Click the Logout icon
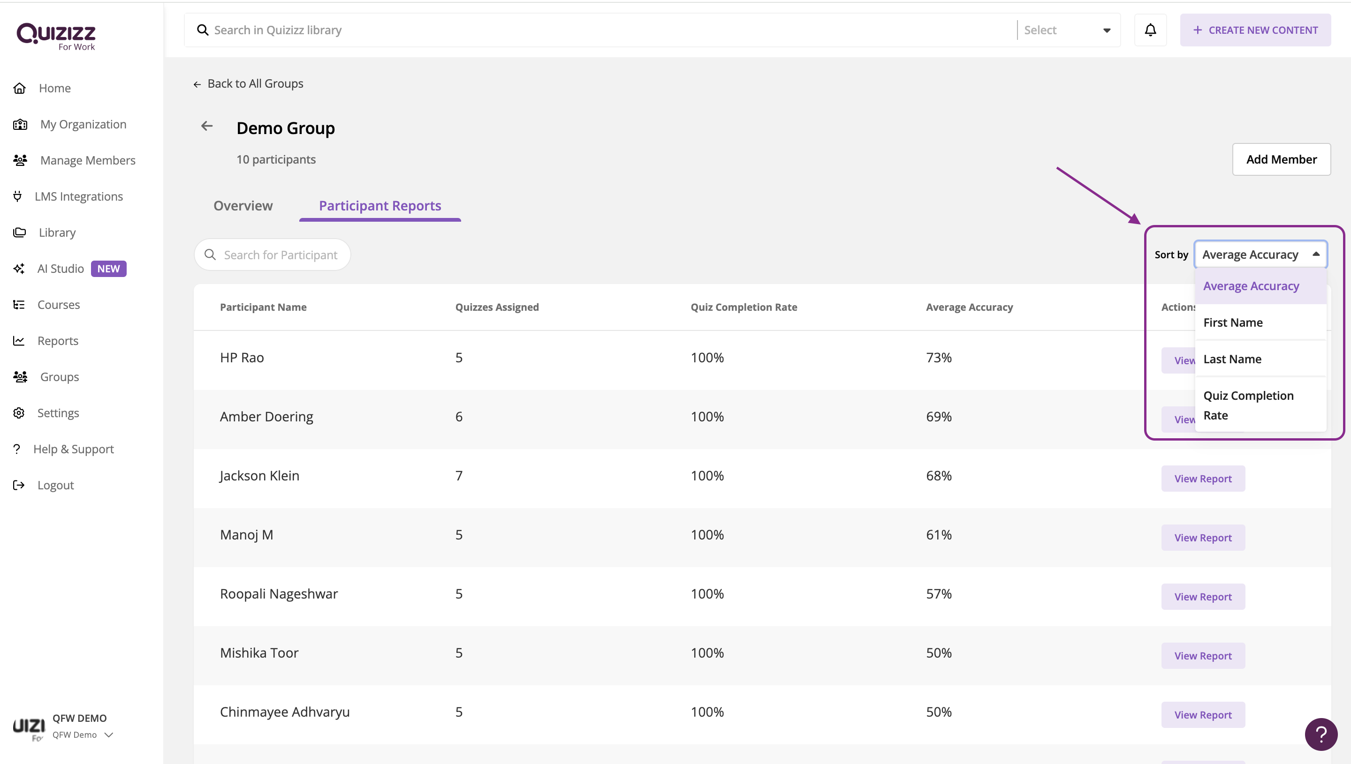Screen dimensions: 1351x764 (x=19, y=485)
